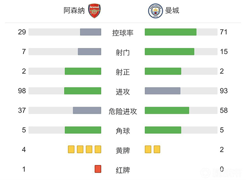Click the Arsenal club crest icon
246x180 pixels.
[94, 10]
